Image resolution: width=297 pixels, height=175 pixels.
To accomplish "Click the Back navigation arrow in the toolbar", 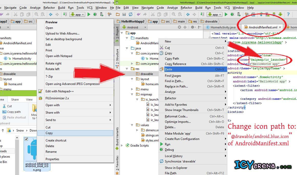I will [188, 14].
